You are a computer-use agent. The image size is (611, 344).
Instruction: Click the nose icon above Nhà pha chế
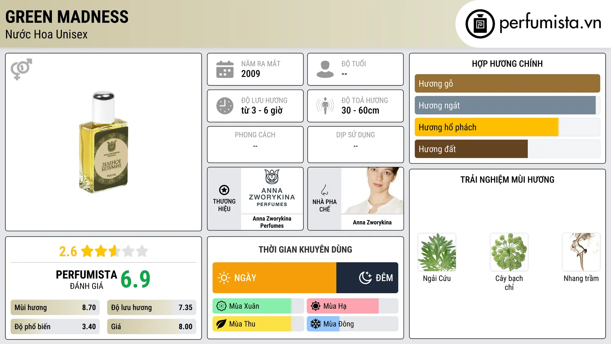point(324,190)
